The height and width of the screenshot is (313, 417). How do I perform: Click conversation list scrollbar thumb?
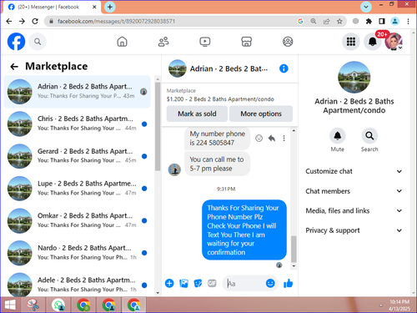(x=158, y=126)
